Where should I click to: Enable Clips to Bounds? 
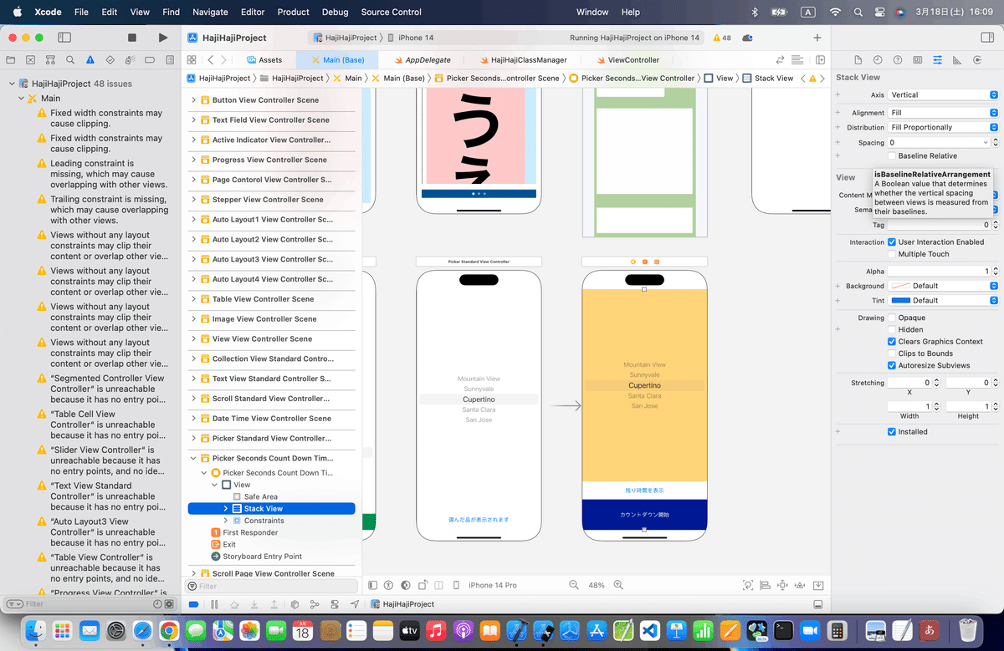tap(892, 353)
